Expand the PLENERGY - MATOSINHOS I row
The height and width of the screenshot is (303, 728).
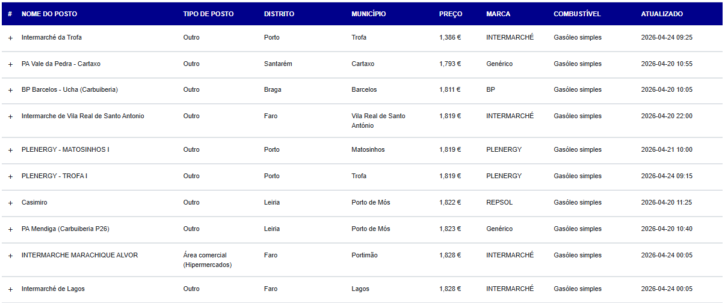[x=10, y=150]
